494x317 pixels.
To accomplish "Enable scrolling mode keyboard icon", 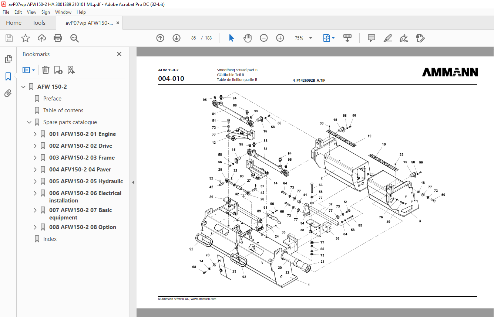I will point(347,38).
